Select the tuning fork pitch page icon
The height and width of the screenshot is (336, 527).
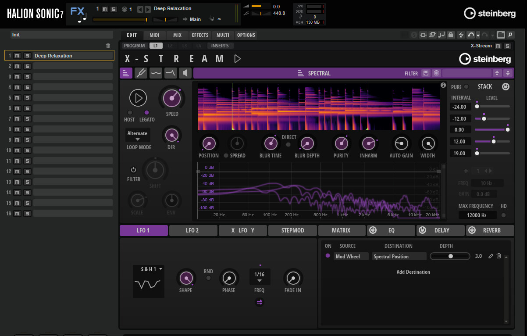141,73
